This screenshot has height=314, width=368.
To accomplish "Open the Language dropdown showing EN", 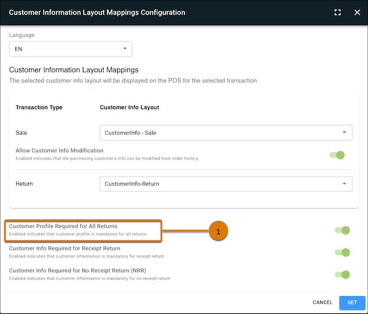I will 71,49.
